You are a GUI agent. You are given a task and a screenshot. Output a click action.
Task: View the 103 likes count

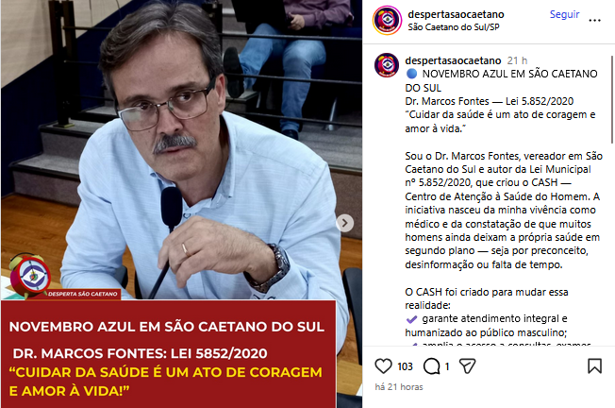[405, 366]
